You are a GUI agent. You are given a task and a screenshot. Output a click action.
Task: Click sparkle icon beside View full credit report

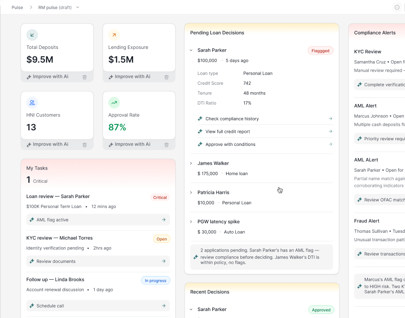click(x=200, y=131)
